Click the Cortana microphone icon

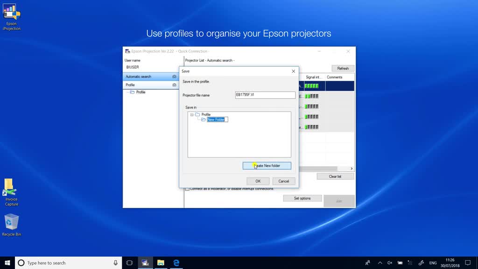point(116,262)
